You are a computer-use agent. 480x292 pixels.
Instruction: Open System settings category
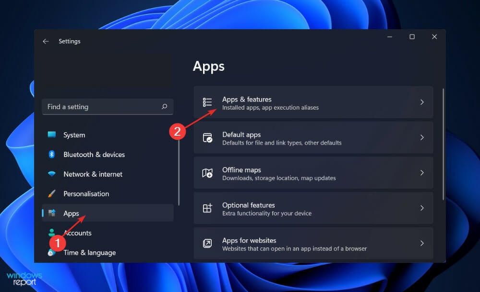coord(108,135)
